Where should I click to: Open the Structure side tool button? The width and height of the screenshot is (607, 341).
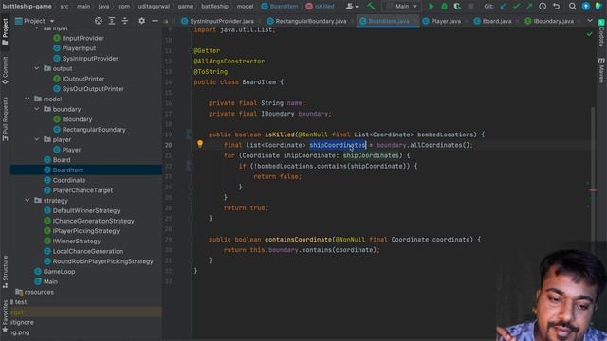(x=5, y=272)
